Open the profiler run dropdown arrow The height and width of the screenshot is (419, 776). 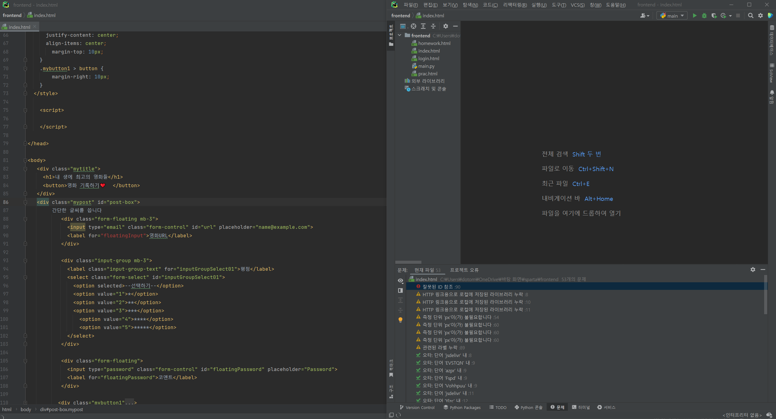click(x=730, y=16)
